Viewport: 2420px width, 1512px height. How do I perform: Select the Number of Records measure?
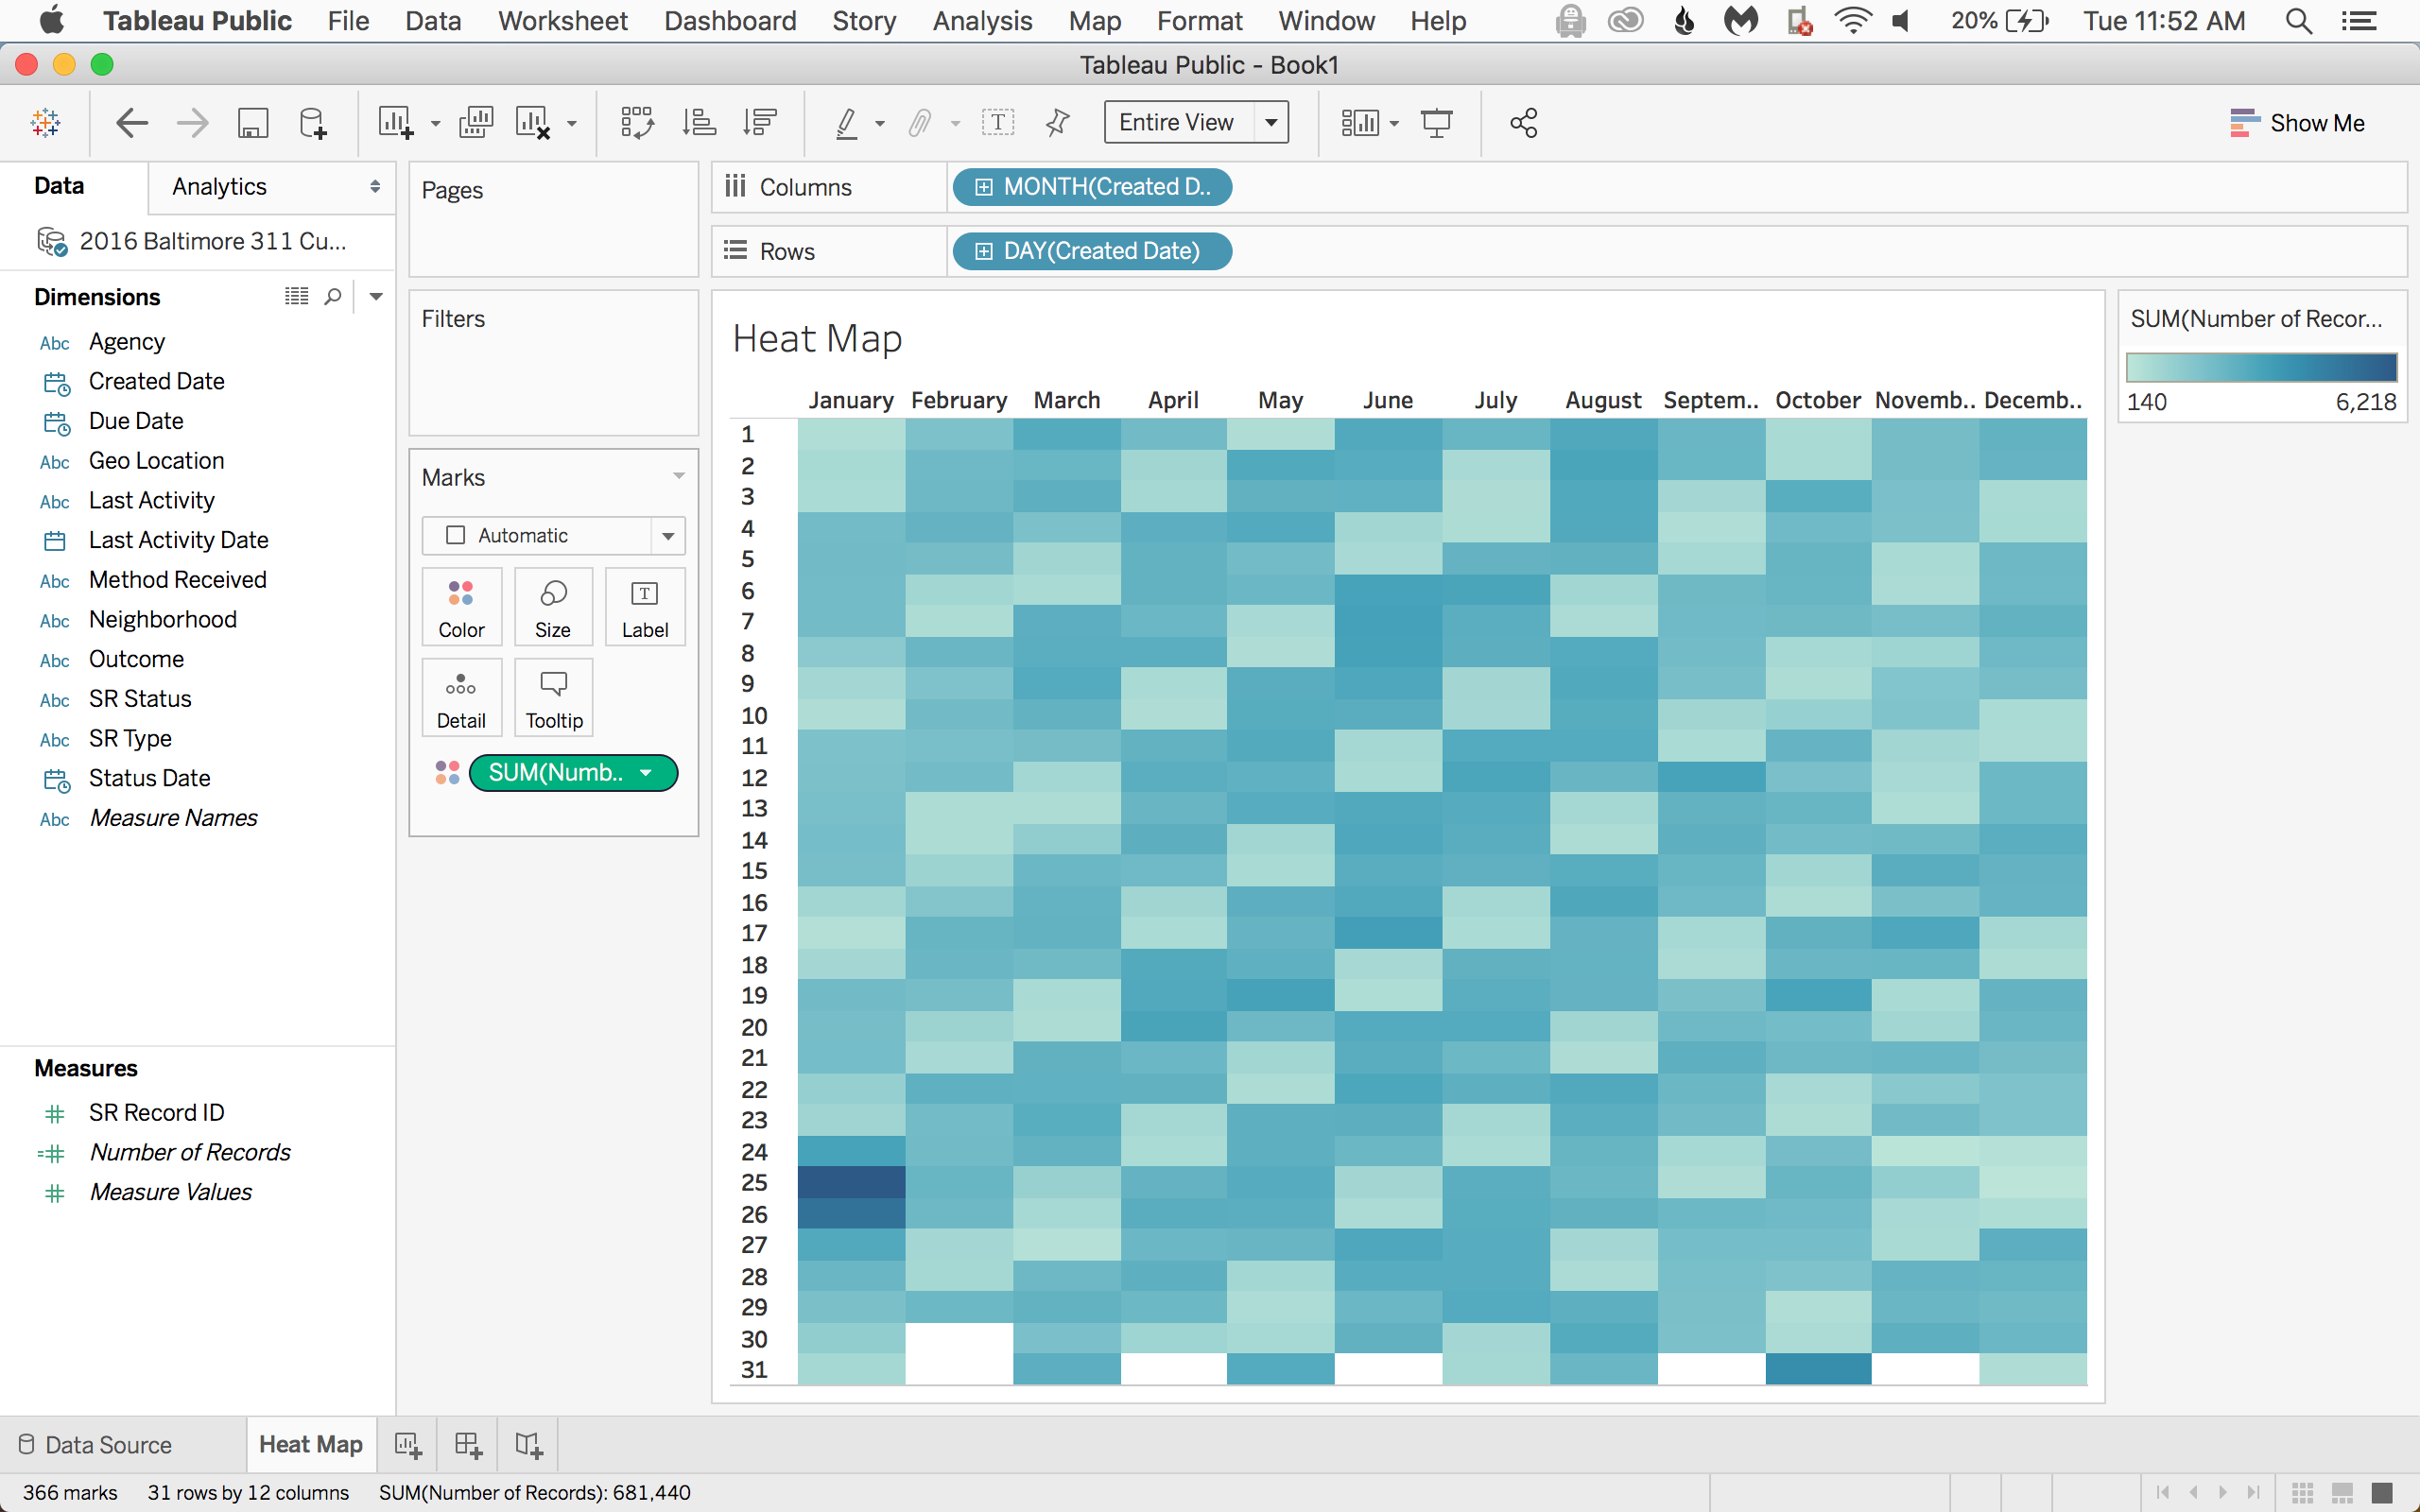point(189,1152)
